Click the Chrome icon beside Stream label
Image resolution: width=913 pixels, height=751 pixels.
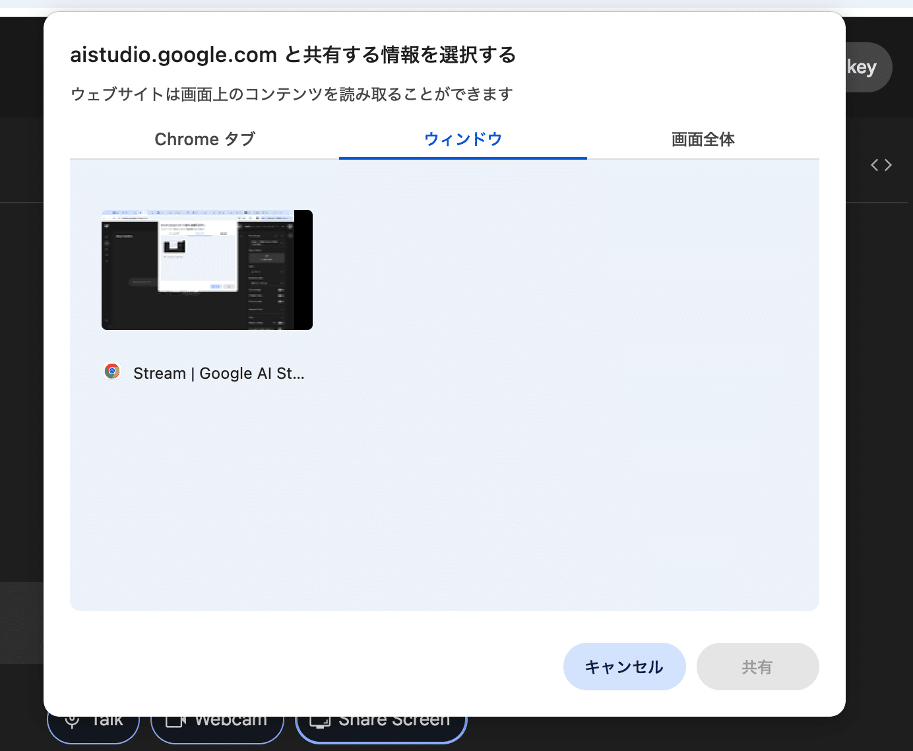coord(112,372)
